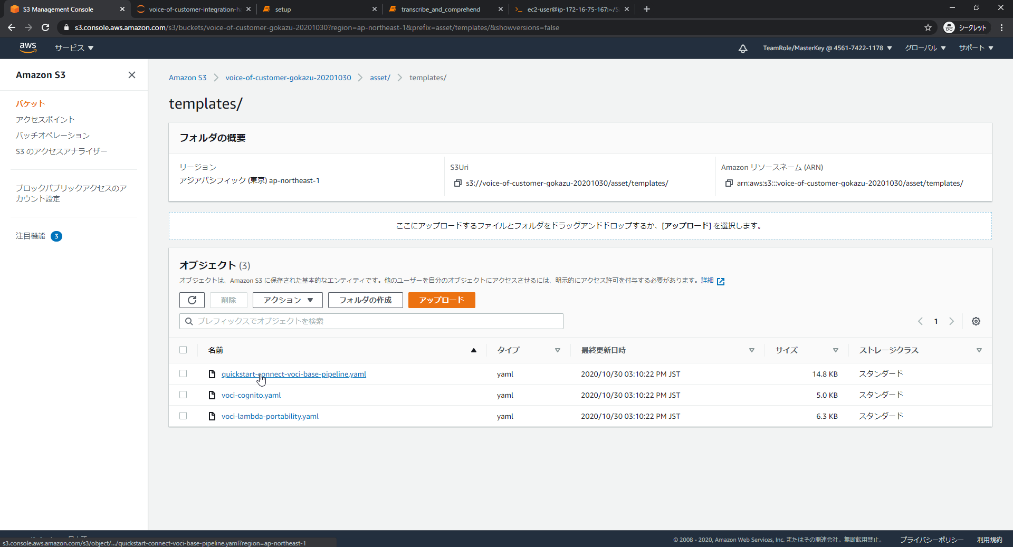1013x547 pixels.
Task: Switch to the ec2-user terminal tab
Action: pos(572,9)
